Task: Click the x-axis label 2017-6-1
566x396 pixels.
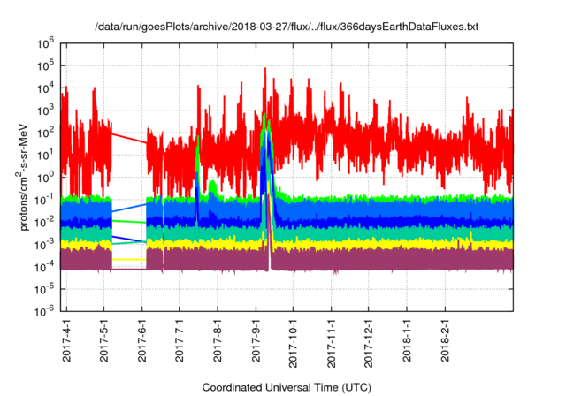Action: tap(141, 339)
